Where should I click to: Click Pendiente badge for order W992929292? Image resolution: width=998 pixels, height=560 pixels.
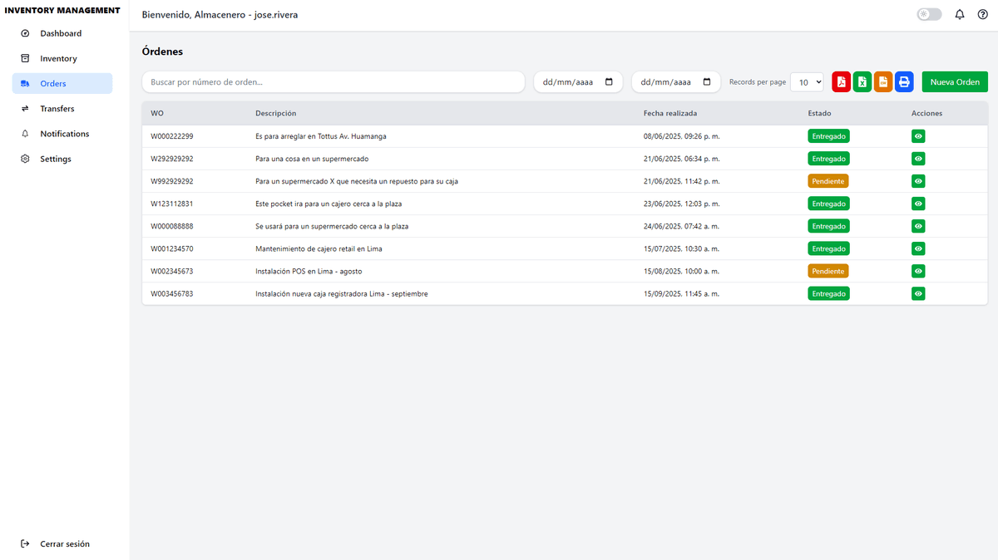point(828,181)
